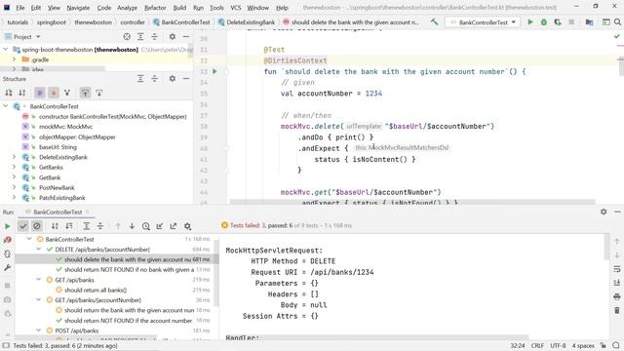624x351 pixels.
Task: Open BankControllerTest run configuration dropdown
Action: (x=483, y=22)
